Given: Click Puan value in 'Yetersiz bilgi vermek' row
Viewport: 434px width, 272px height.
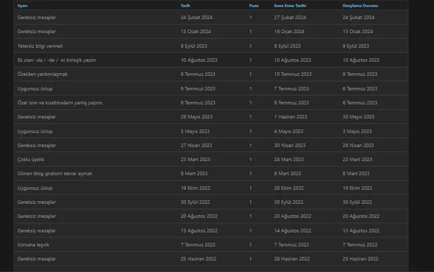Looking at the screenshot, I should tap(250, 46).
